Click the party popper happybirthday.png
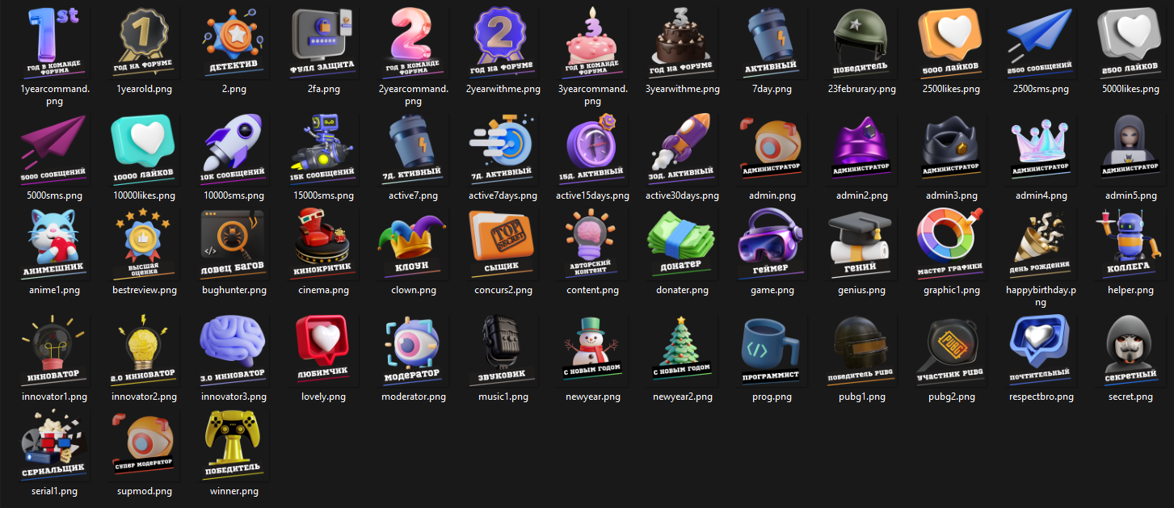The height and width of the screenshot is (508, 1174). [1041, 244]
